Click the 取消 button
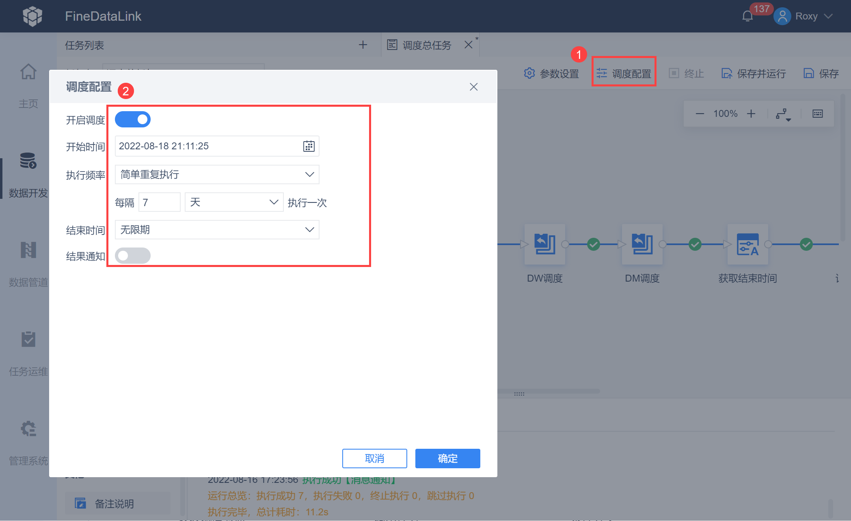The height and width of the screenshot is (521, 851). pyautogui.click(x=374, y=459)
